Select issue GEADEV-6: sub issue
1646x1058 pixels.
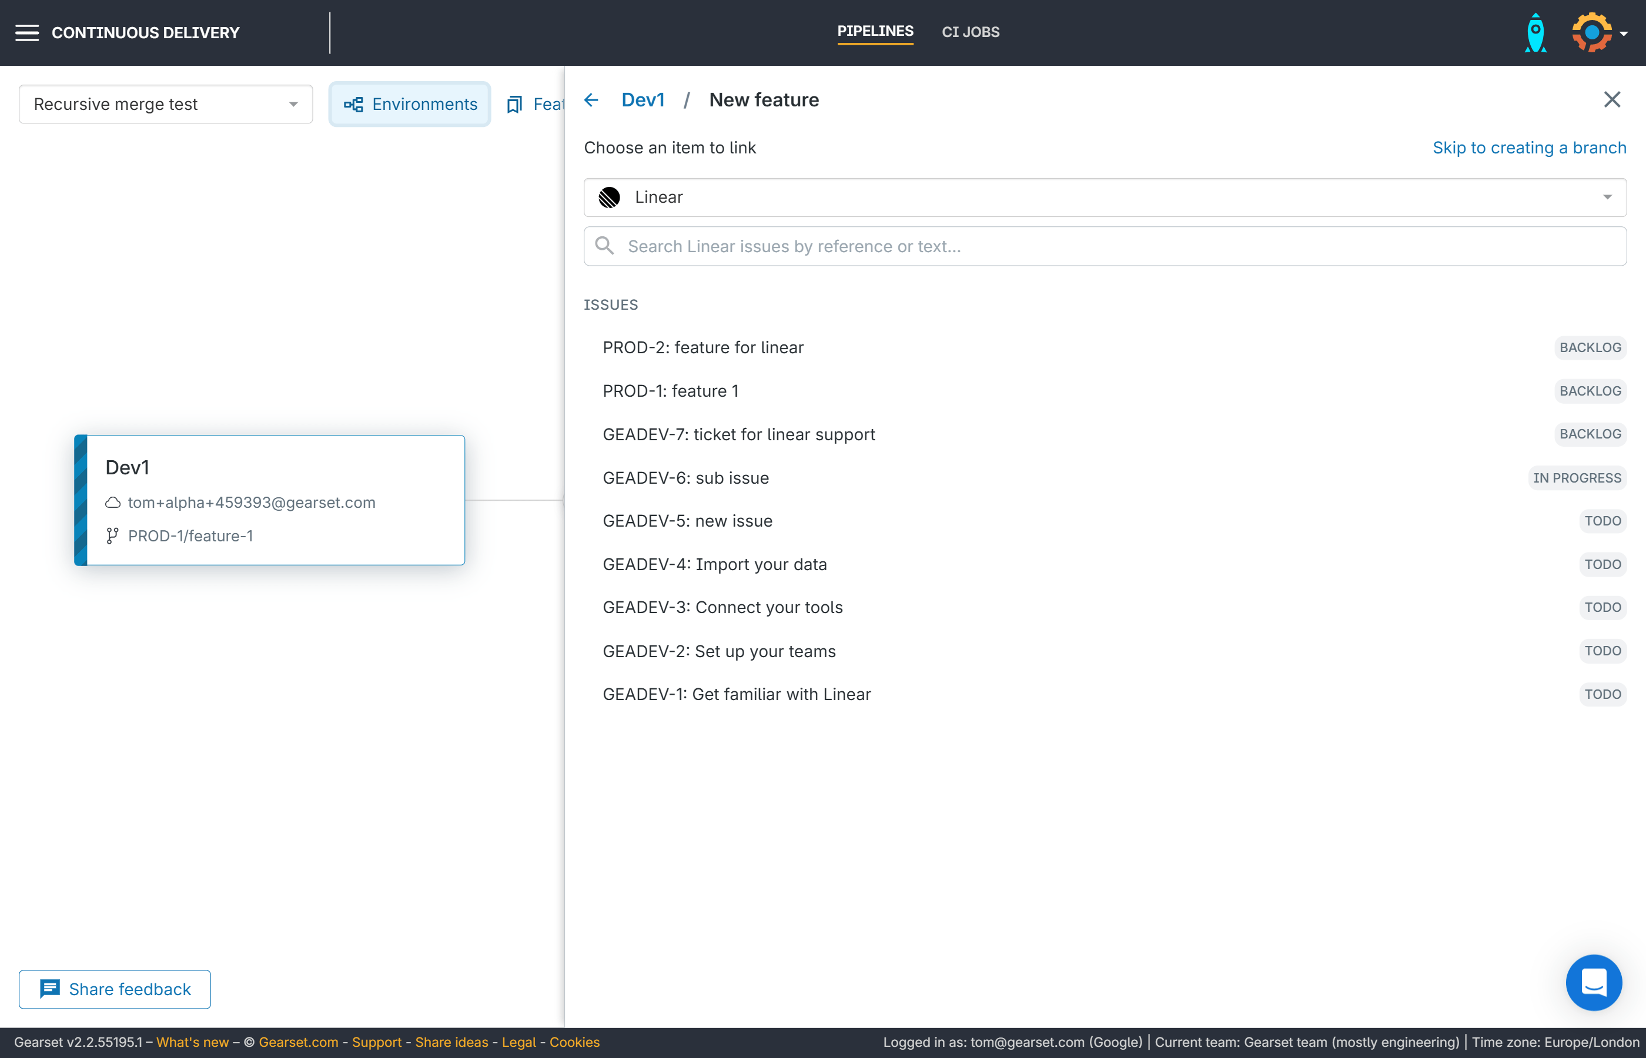tap(1105, 477)
